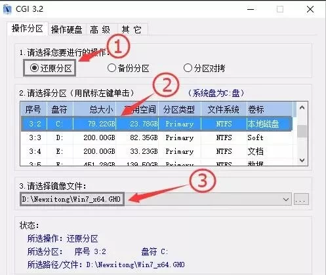Screen dimensions: 326x275
Task: Open the 高级 tab
Action: click(x=100, y=29)
